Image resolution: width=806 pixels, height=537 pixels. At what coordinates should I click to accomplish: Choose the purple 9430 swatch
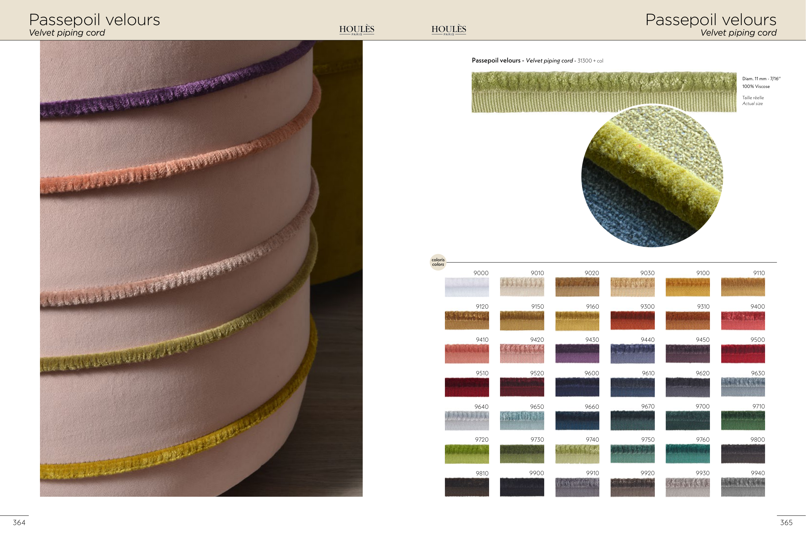(577, 354)
